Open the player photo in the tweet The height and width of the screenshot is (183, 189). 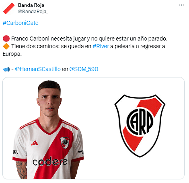48,130
